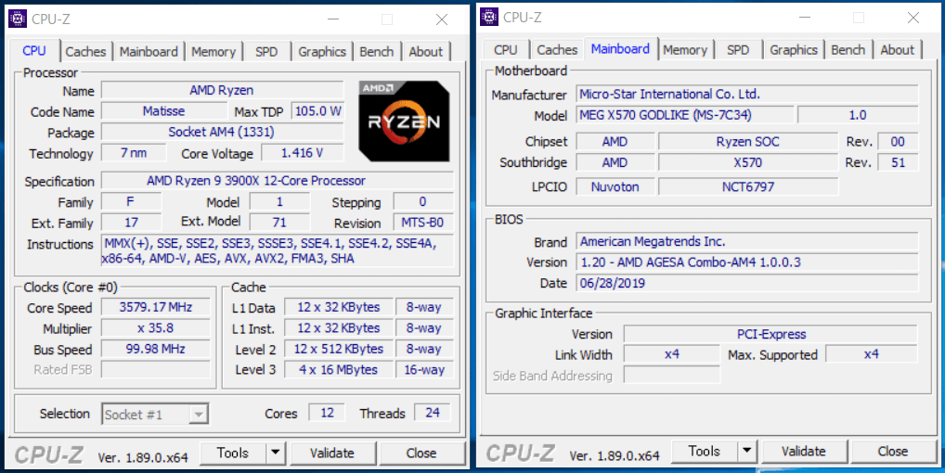Open About tab in right window
This screenshot has height=473, width=945.
point(898,50)
